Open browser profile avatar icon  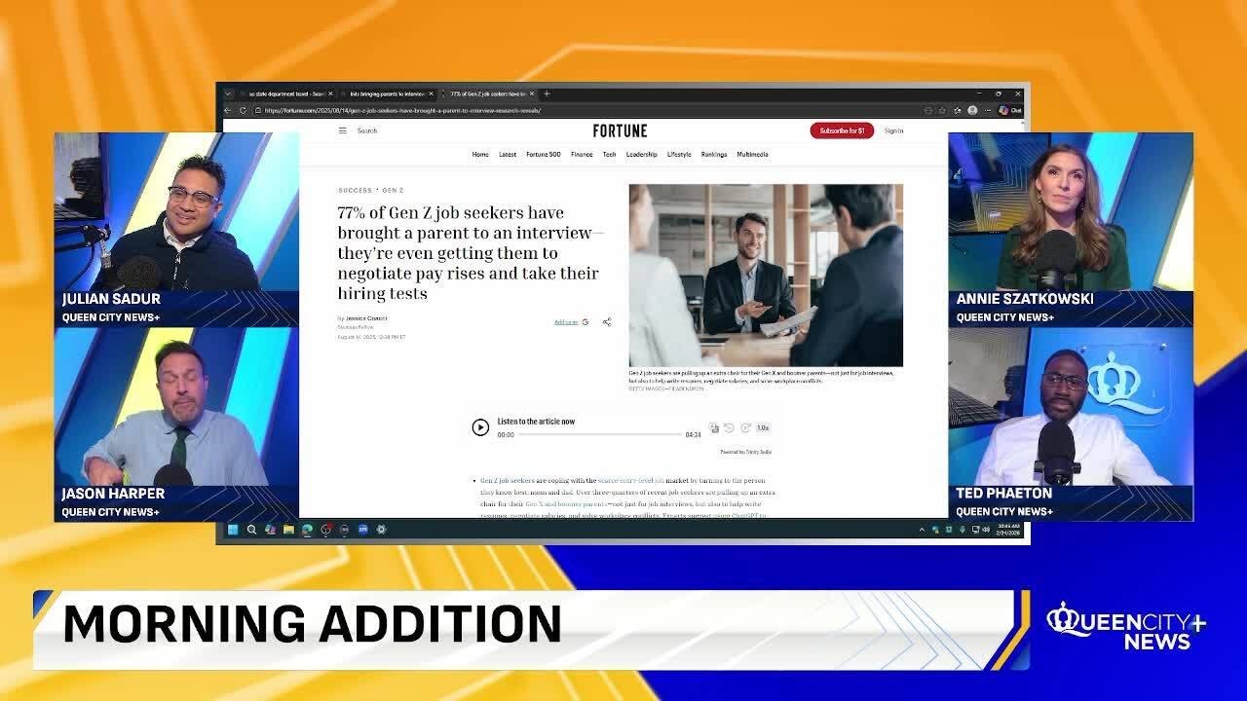972,110
